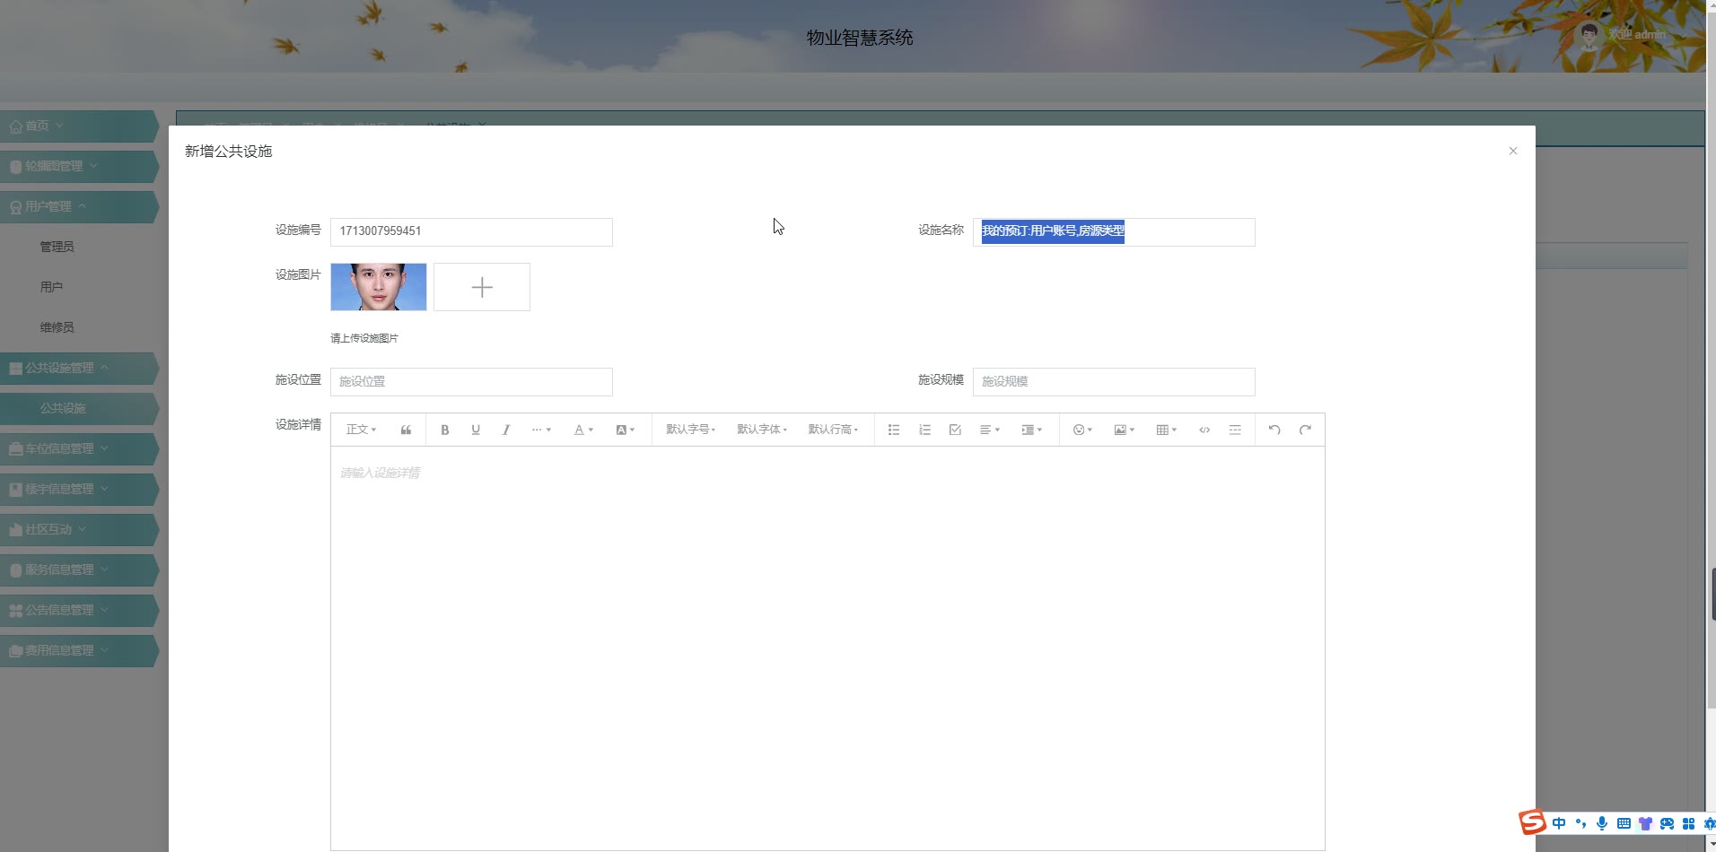Viewport: 1716px width, 852px height.
Task: Toggle italic formatting in the editor
Action: (506, 430)
